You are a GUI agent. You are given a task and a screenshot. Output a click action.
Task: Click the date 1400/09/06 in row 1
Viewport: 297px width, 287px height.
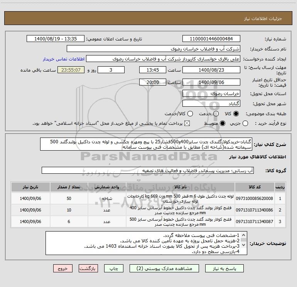[x=30, y=198]
